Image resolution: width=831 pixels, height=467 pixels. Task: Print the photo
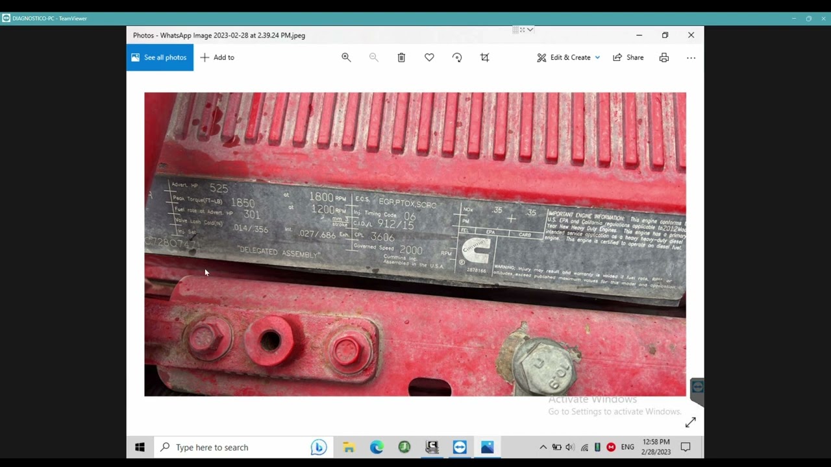click(x=664, y=57)
